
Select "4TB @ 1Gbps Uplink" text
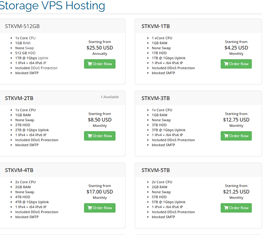point(32,202)
